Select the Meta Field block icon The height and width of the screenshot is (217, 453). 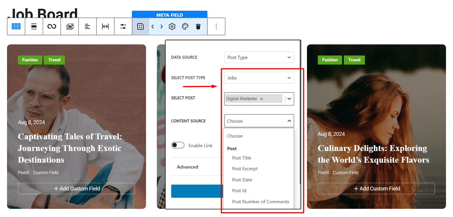[x=140, y=26]
